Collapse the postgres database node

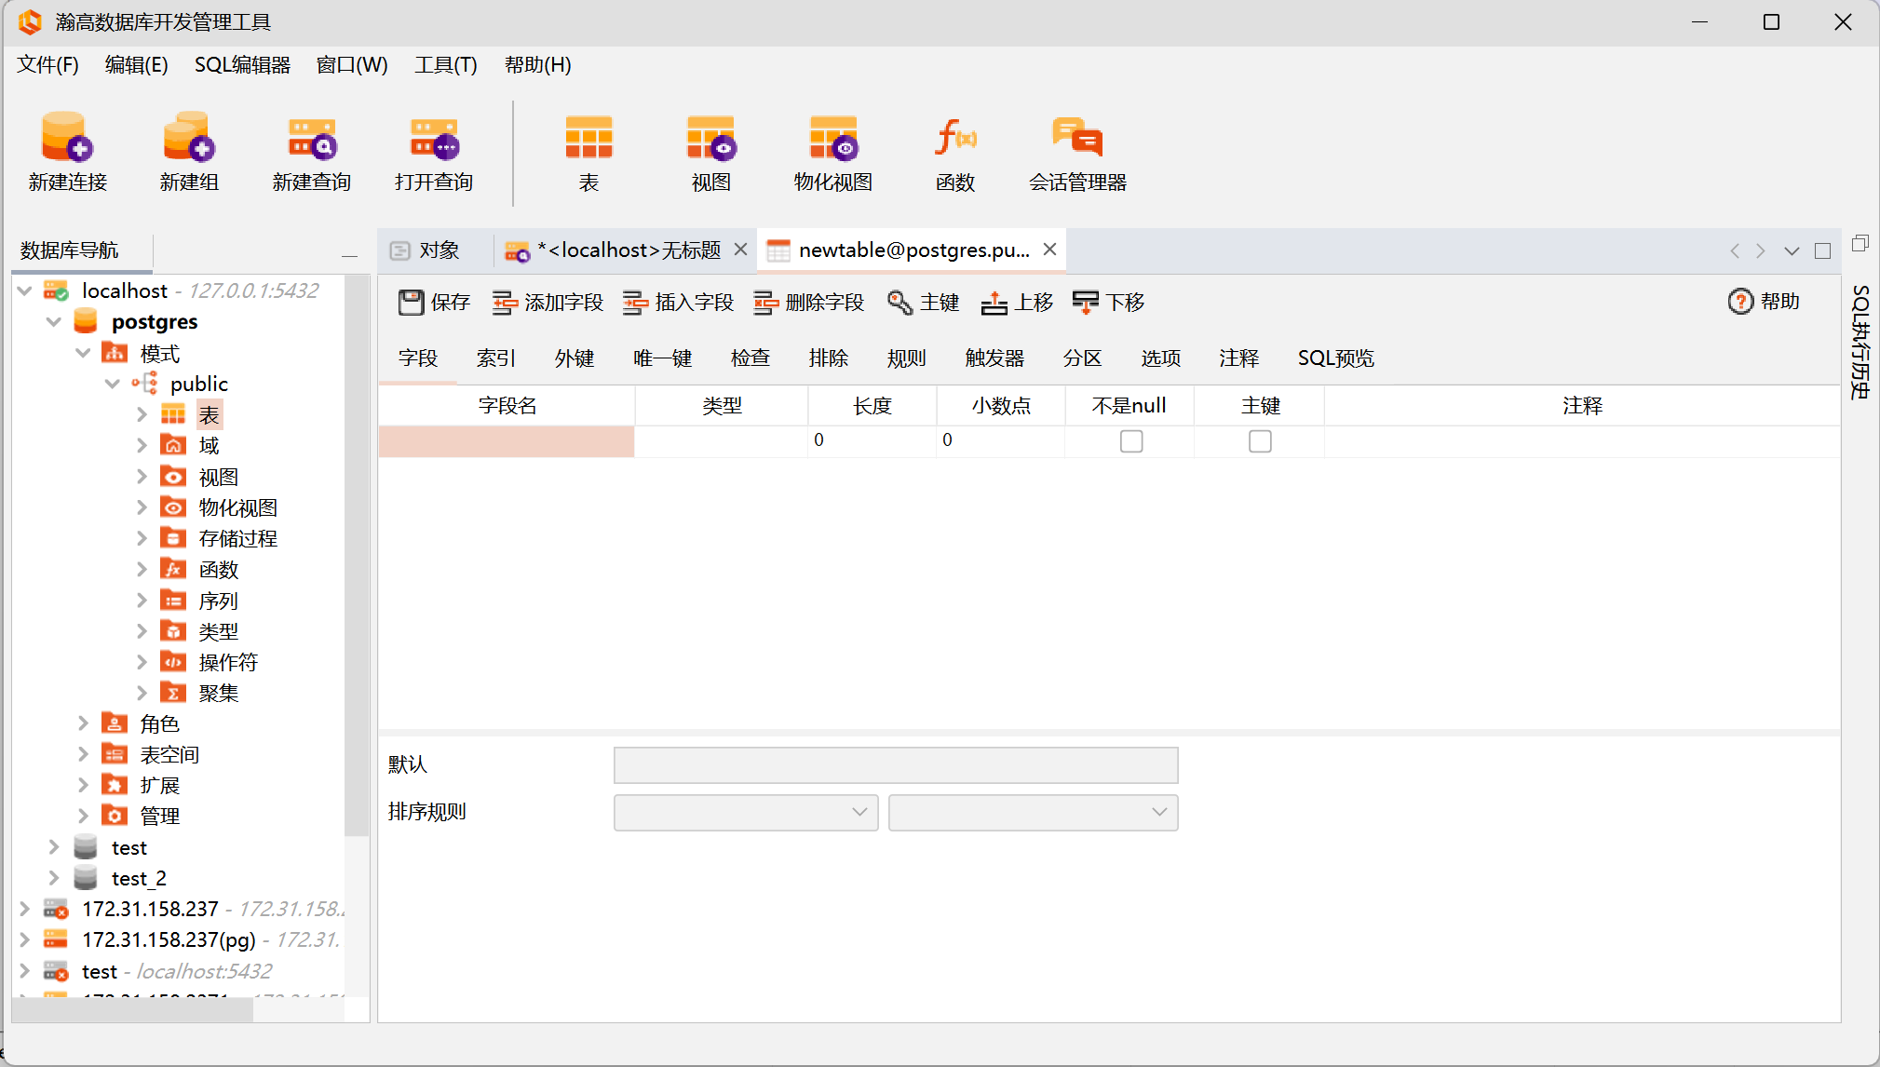tap(54, 322)
